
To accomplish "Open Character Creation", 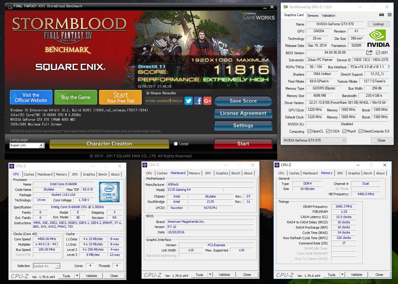I will pos(109,144).
